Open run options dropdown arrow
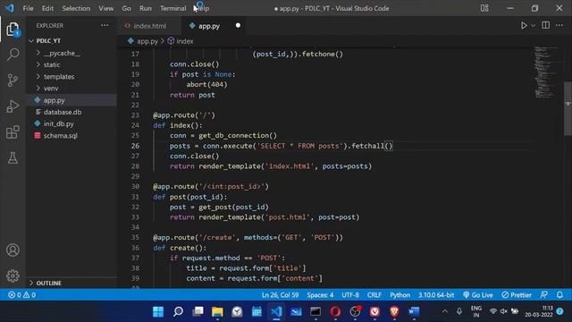The image size is (572, 322). coord(533,26)
